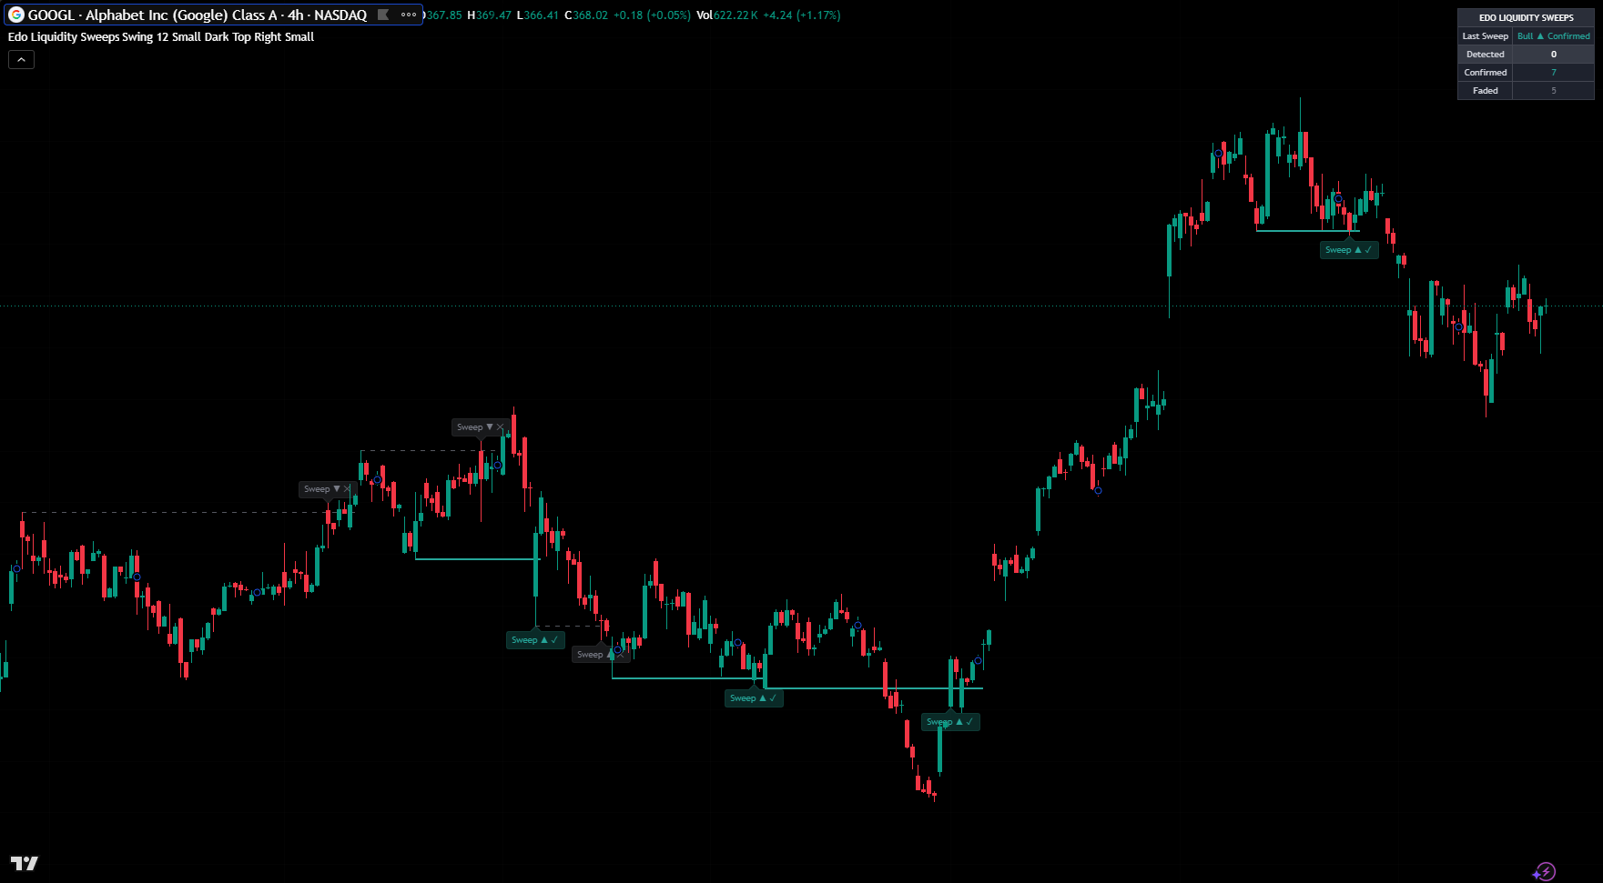Screen dimensions: 1603x883
Task: Click the Confirmed count value 7
Action: coord(1553,73)
